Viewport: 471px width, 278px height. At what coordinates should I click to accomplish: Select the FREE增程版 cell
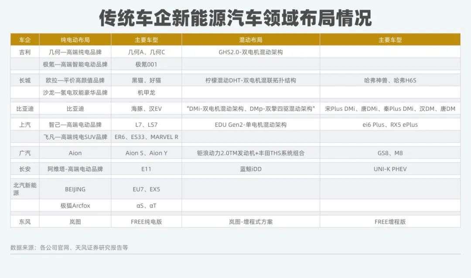click(390, 221)
